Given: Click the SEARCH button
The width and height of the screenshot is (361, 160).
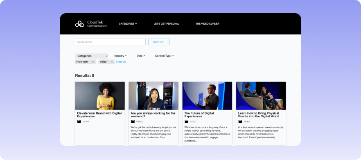Looking at the screenshot, I should pyautogui.click(x=159, y=42).
